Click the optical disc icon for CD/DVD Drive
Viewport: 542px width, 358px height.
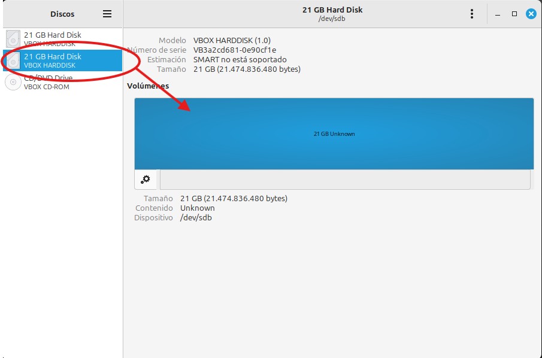click(x=13, y=82)
